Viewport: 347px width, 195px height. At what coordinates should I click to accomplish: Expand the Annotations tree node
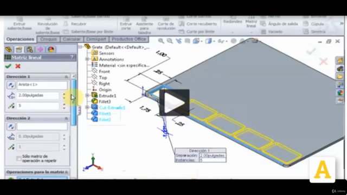[x=87, y=59]
